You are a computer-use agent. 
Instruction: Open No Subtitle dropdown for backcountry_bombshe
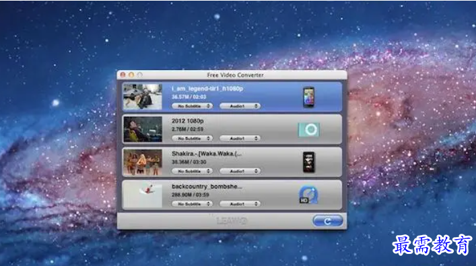(x=192, y=204)
